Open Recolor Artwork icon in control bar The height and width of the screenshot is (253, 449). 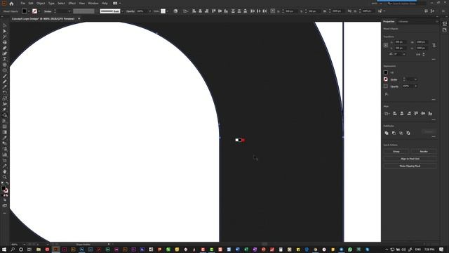pos(175,11)
